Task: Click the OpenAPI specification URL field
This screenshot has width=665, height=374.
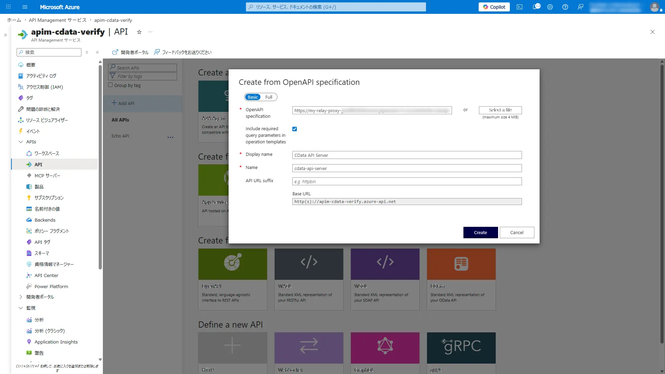Action: (372, 110)
